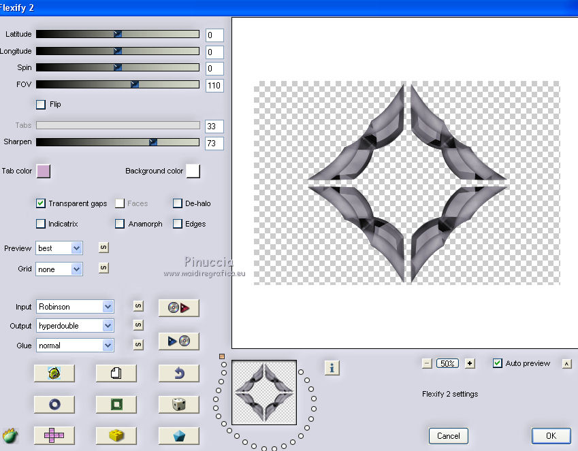
Task: Click the dice randomize button
Action: coord(179,405)
